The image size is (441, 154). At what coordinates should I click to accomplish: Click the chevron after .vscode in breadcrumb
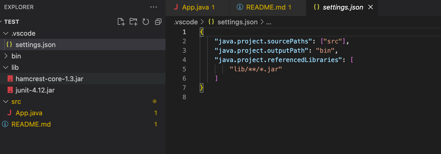202,22
